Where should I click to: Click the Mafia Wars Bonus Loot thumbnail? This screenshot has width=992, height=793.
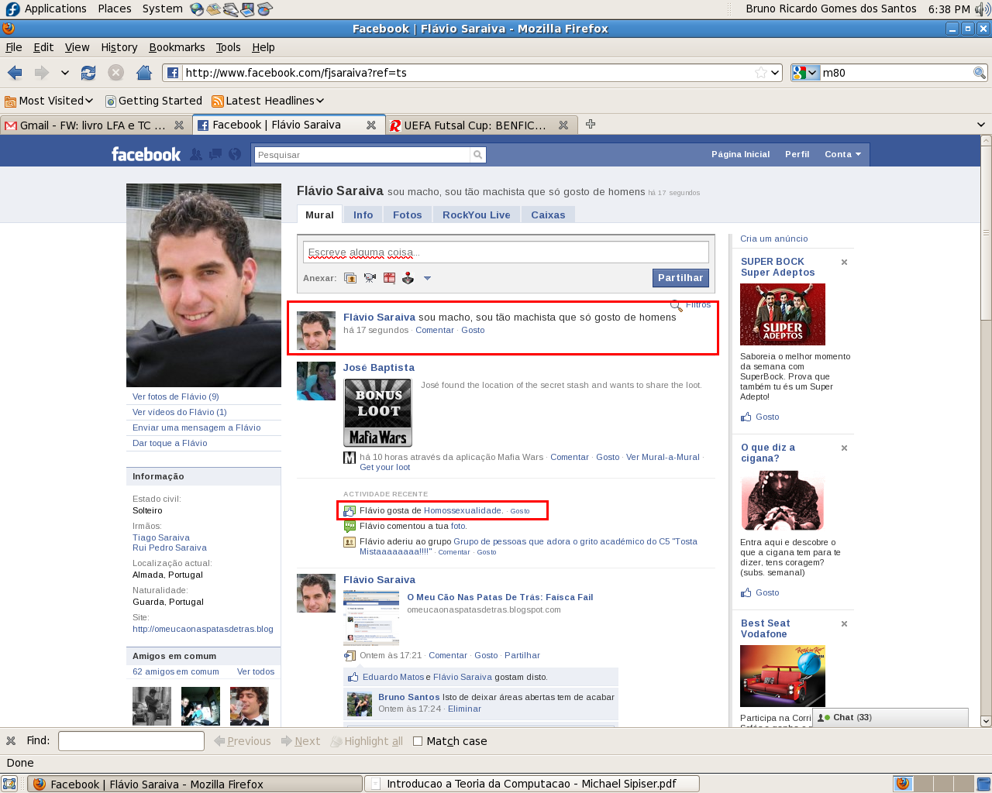(x=378, y=413)
